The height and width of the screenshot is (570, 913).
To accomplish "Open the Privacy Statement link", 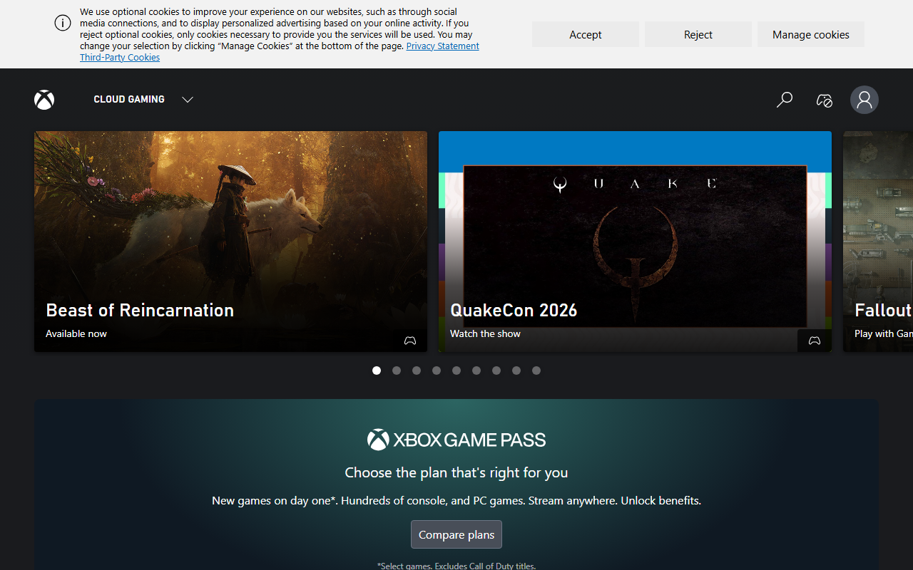I will (443, 46).
